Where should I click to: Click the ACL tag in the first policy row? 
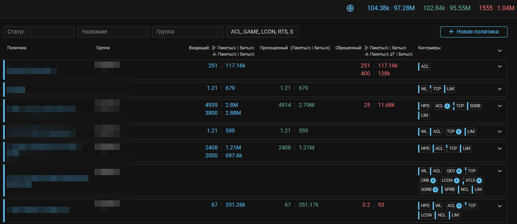(x=424, y=67)
